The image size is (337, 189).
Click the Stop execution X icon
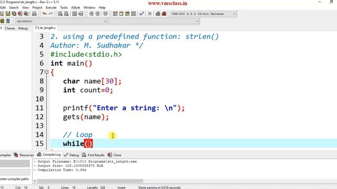[150, 14]
